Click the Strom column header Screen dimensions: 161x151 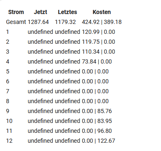pos(16,12)
